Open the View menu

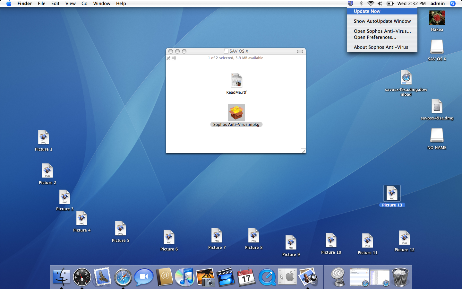70,4
